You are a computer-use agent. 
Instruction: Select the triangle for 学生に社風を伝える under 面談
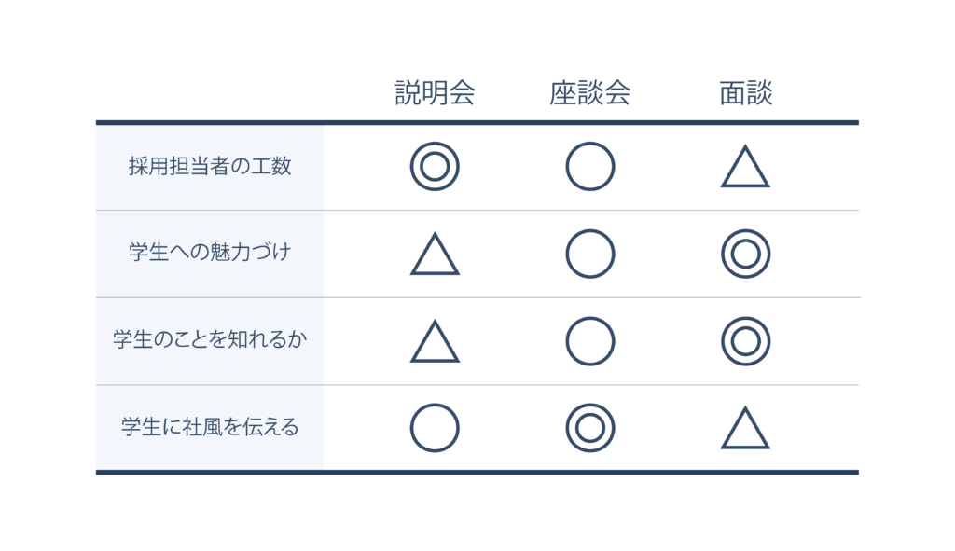pos(745,428)
